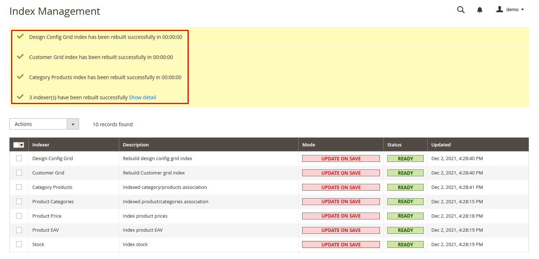This screenshot has width=539, height=259.
Task: Expand the select-all dropdown arrow in header
Action: pos(22,145)
